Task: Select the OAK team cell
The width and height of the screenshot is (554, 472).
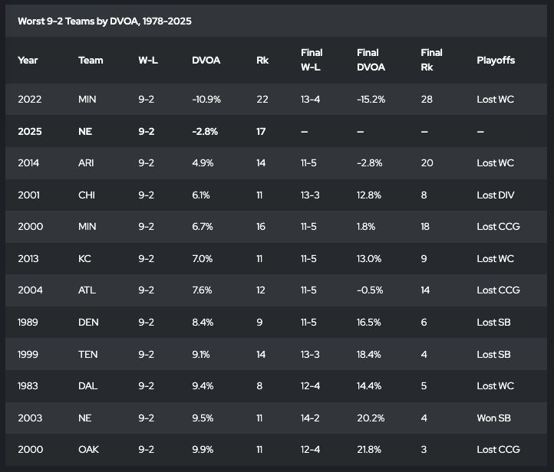Action: tap(88, 450)
